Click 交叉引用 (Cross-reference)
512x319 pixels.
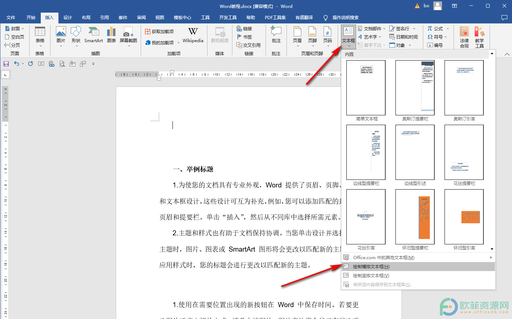(248, 45)
